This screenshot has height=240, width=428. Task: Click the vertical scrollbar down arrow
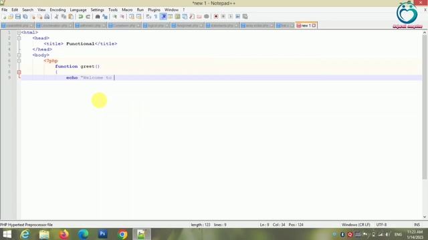point(425,217)
